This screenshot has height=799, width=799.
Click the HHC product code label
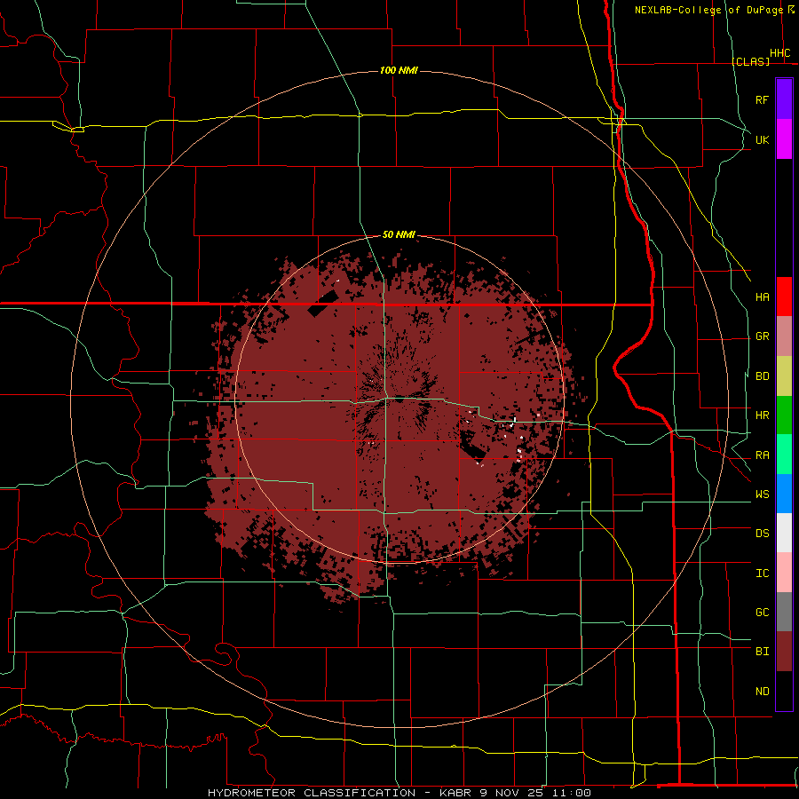(780, 53)
